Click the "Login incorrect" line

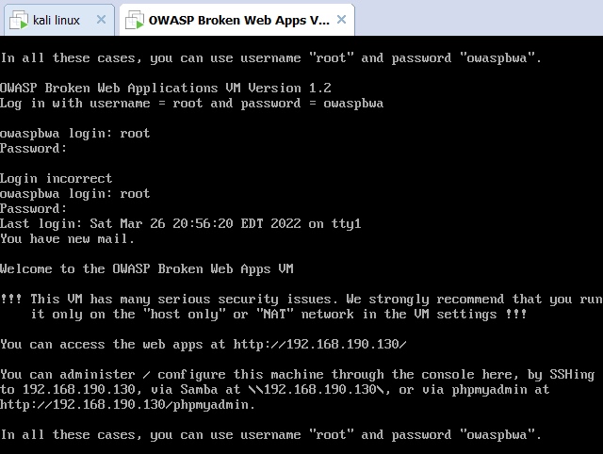tap(57, 179)
